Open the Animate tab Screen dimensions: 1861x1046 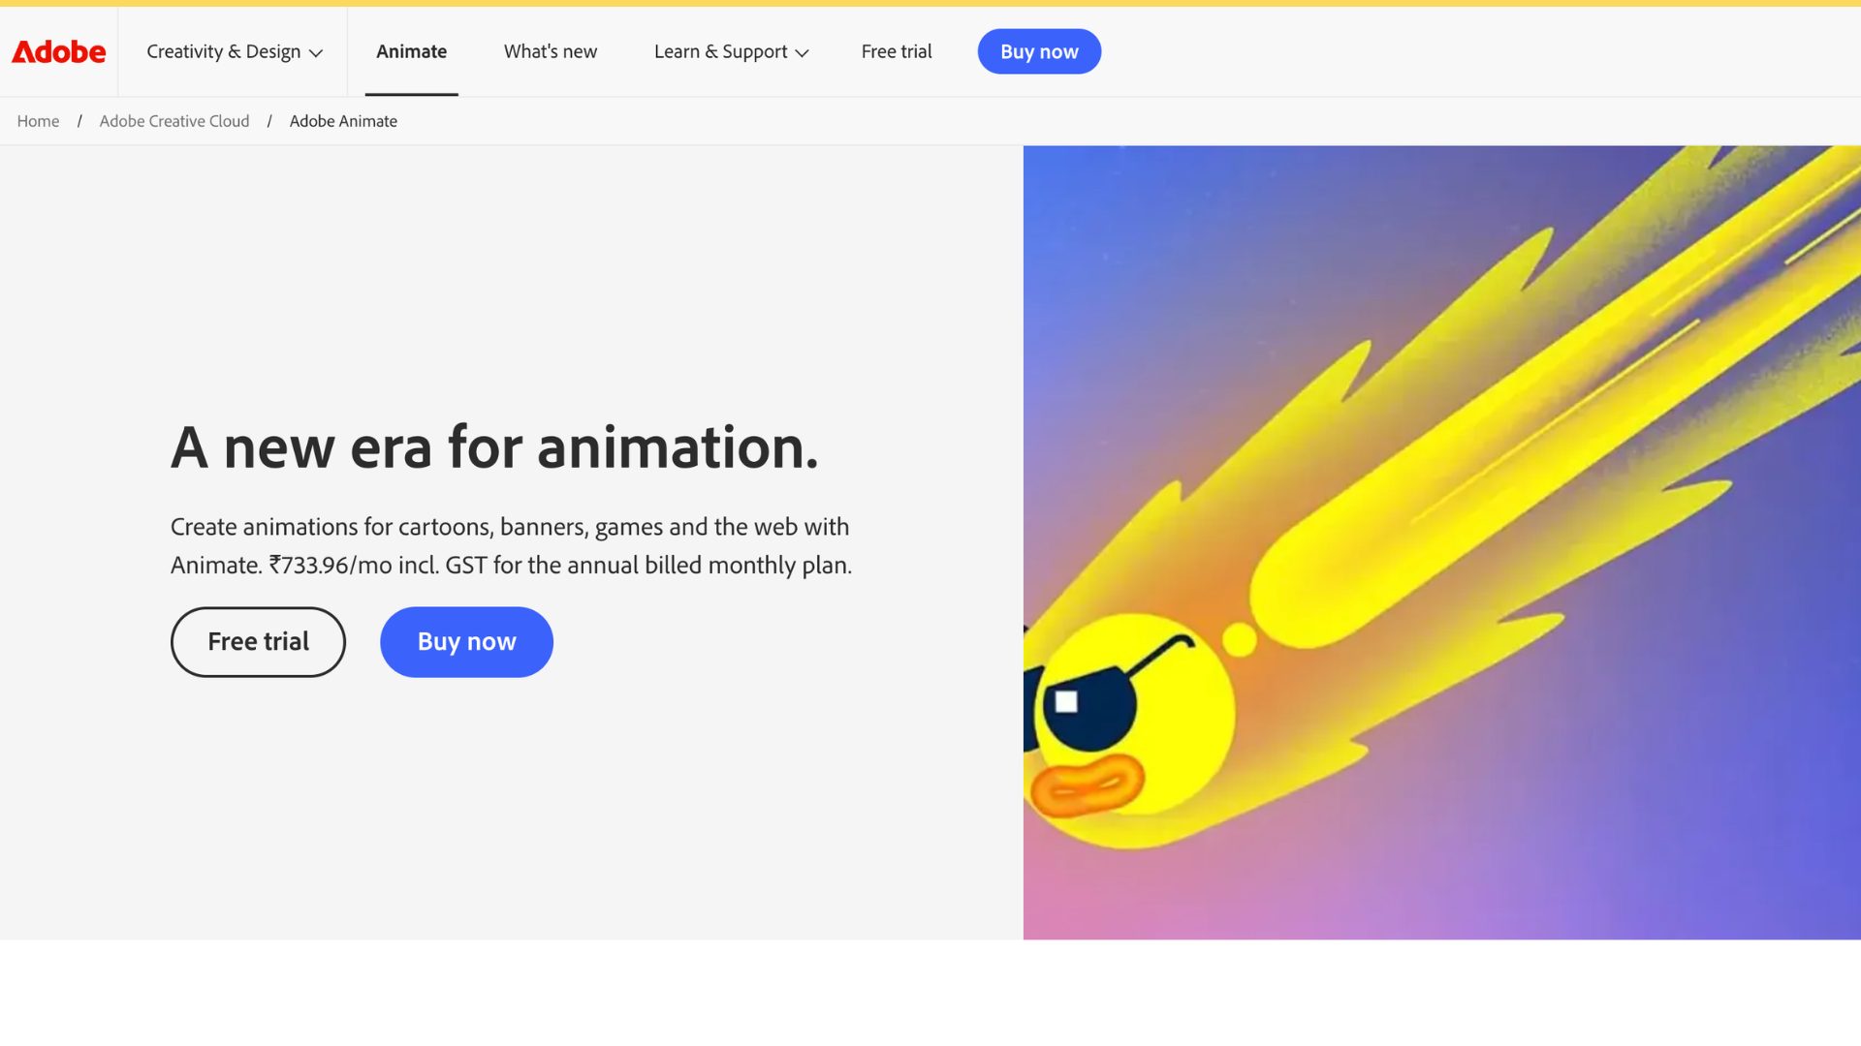point(411,51)
